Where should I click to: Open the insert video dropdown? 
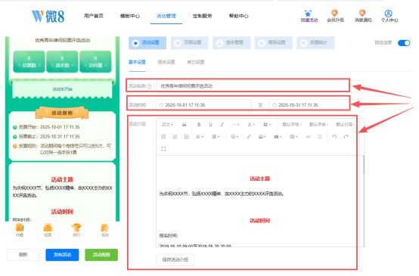278,137
